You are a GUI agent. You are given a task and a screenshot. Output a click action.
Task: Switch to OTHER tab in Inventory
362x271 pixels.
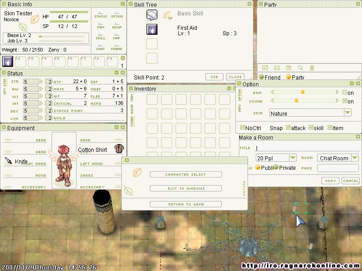coord(132,121)
